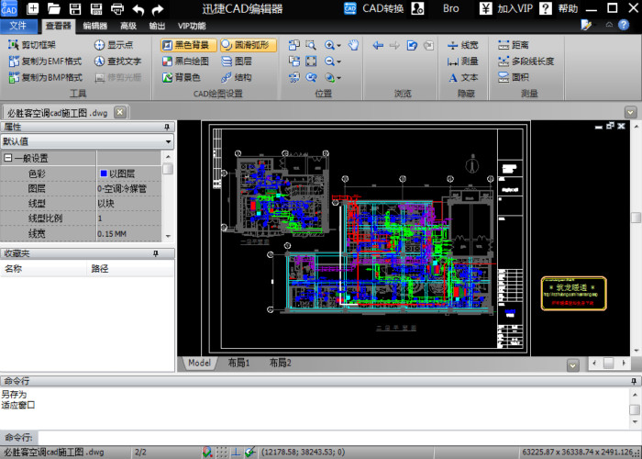Save the drawing with the first floppy icon
This screenshot has height=459, width=642.
(75, 8)
